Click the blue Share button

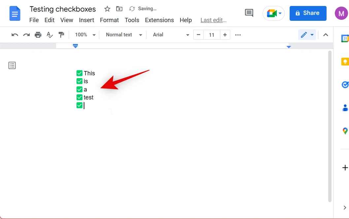pos(308,13)
